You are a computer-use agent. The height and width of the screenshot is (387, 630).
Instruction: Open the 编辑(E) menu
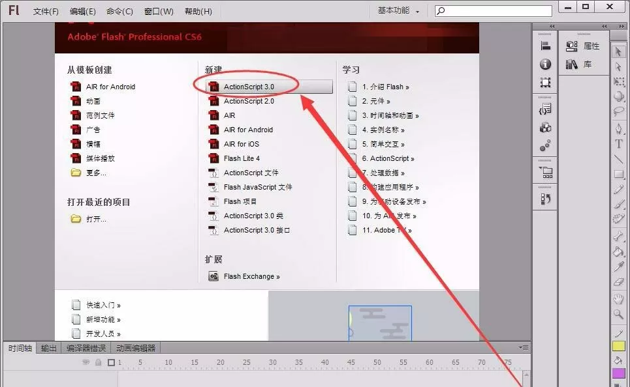point(83,12)
